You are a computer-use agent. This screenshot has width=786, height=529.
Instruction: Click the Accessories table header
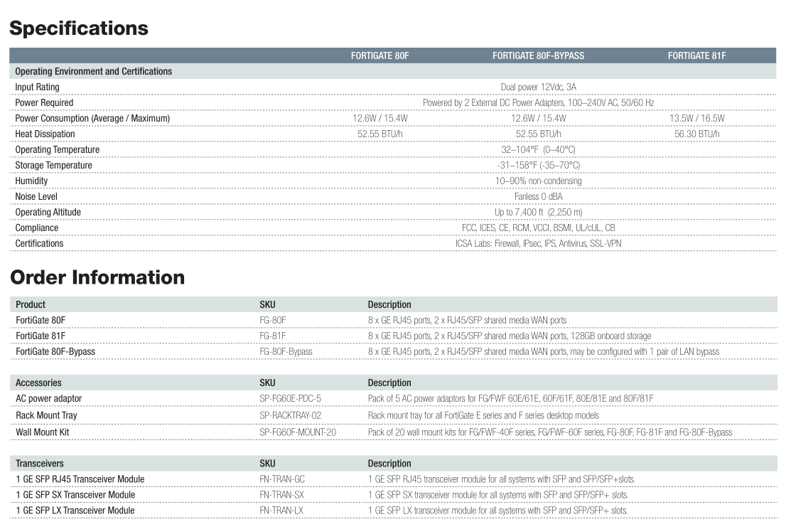[39, 383]
